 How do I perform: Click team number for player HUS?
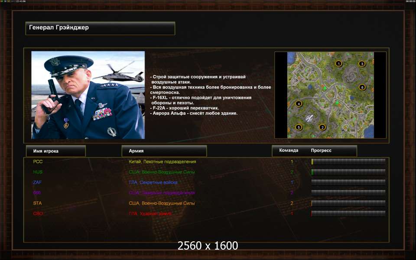292,172
